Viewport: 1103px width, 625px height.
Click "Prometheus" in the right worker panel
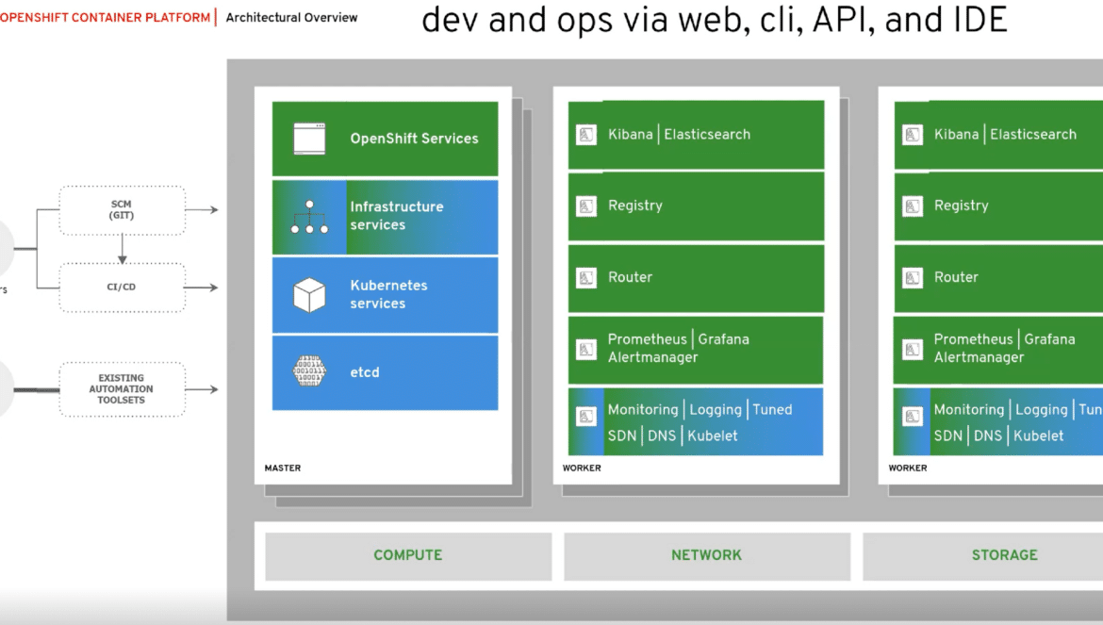974,338
